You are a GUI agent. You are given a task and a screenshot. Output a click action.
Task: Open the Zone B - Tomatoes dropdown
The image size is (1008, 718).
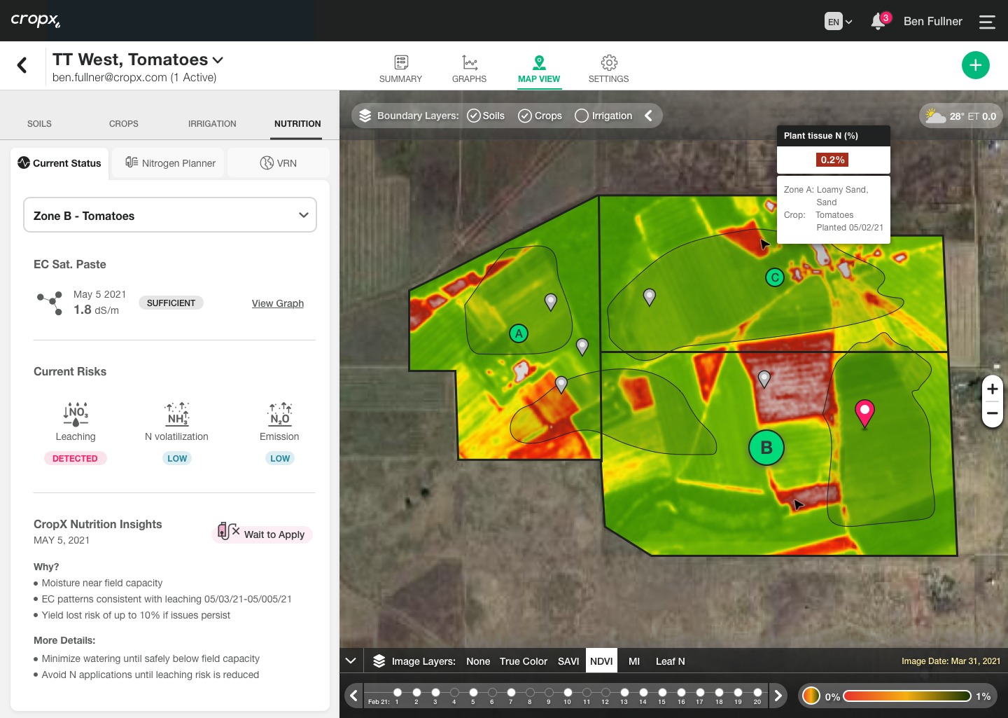click(170, 215)
